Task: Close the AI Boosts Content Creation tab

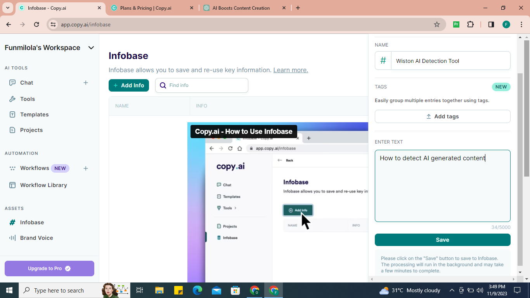Action: (x=284, y=8)
